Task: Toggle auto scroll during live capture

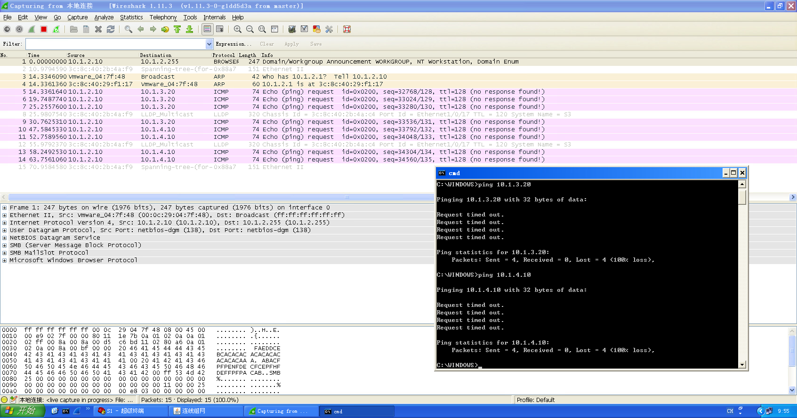Action: point(220,29)
